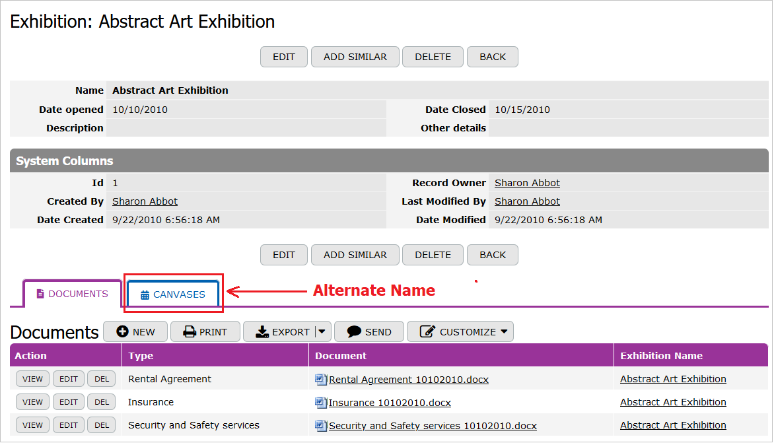Open Last Modified By Sharon Abbot link

point(527,201)
